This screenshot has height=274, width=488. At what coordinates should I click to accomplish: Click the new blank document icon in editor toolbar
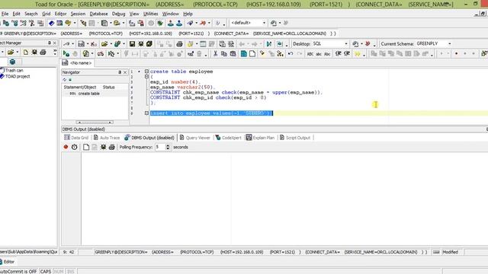coord(252,54)
